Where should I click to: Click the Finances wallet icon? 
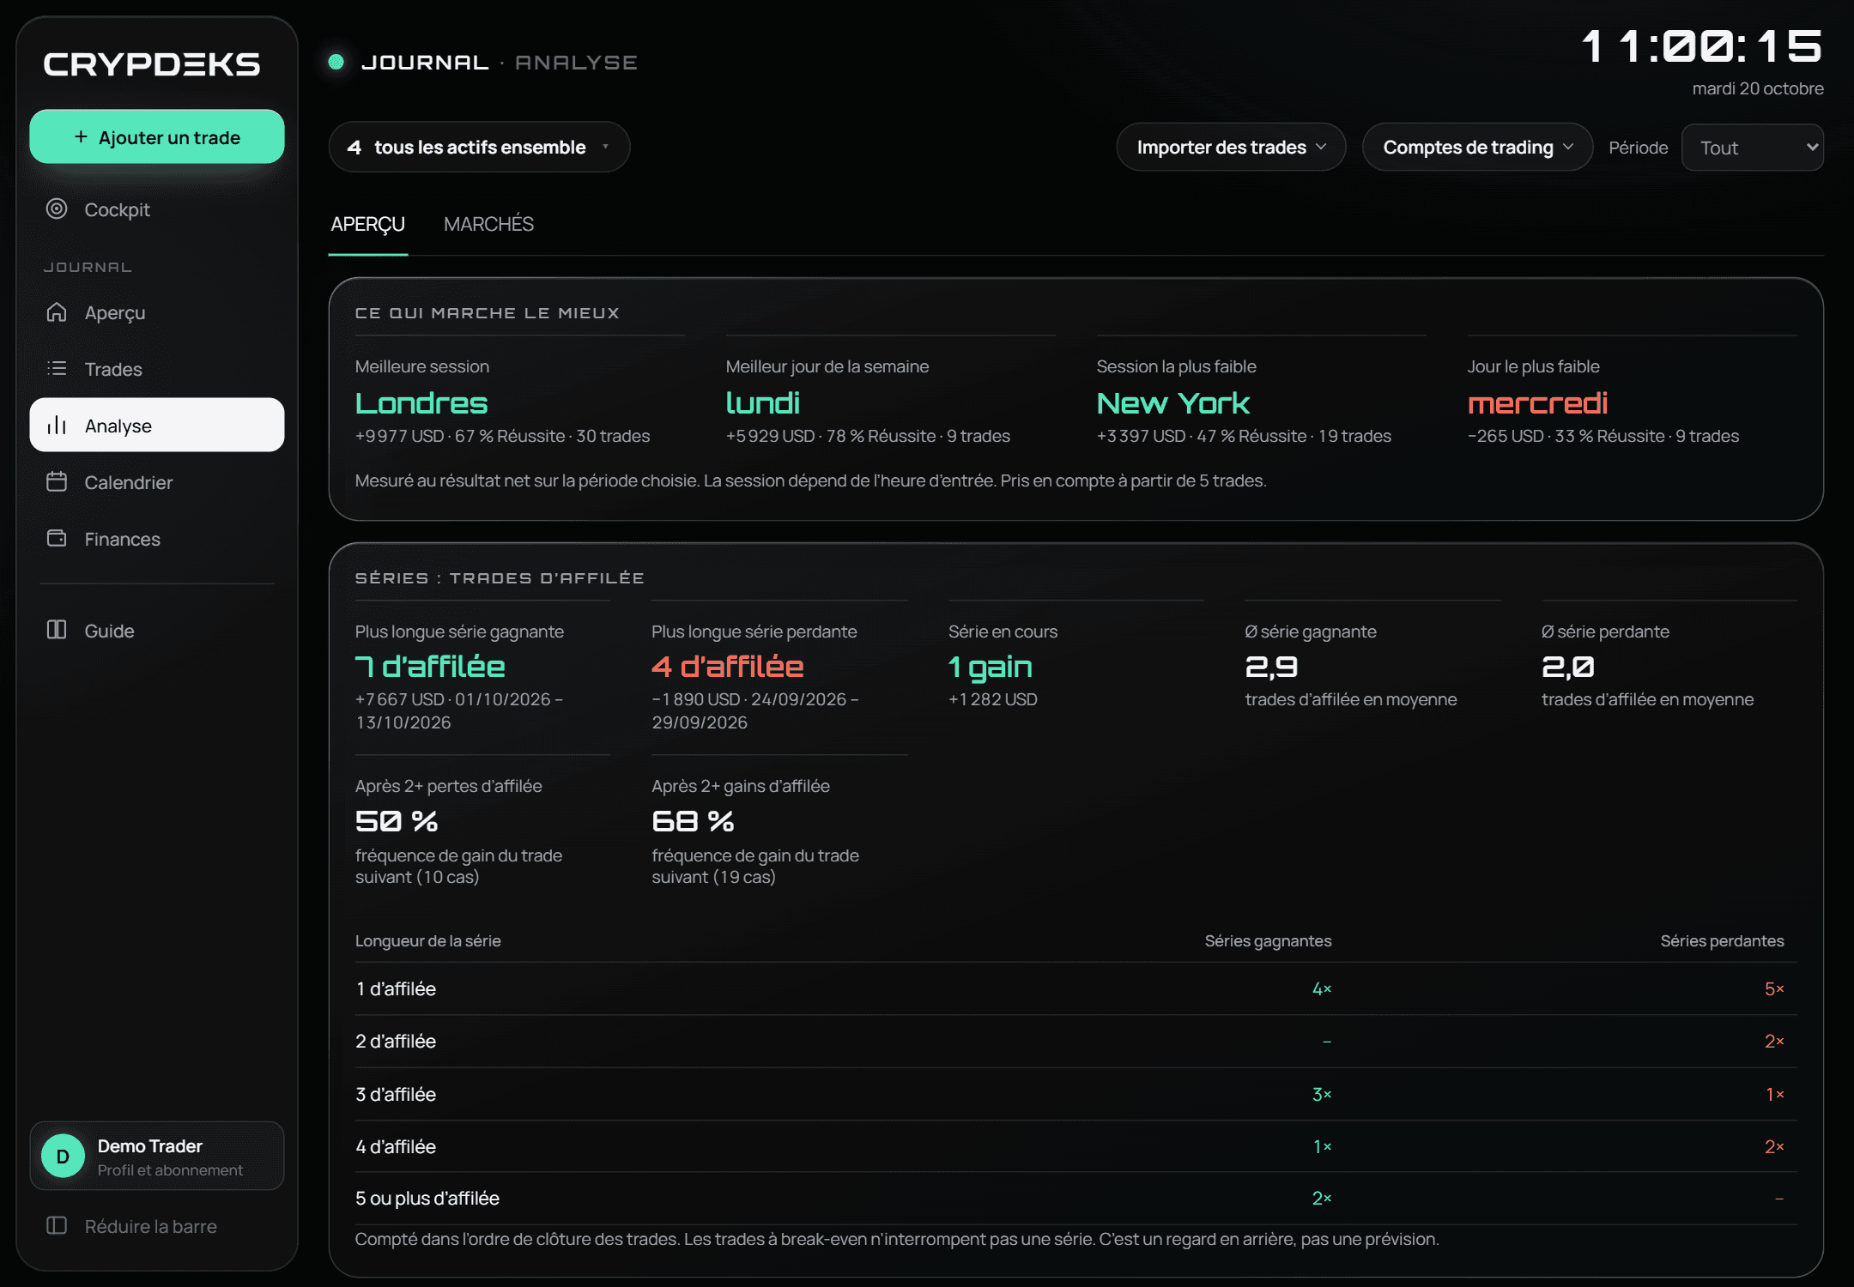point(57,538)
